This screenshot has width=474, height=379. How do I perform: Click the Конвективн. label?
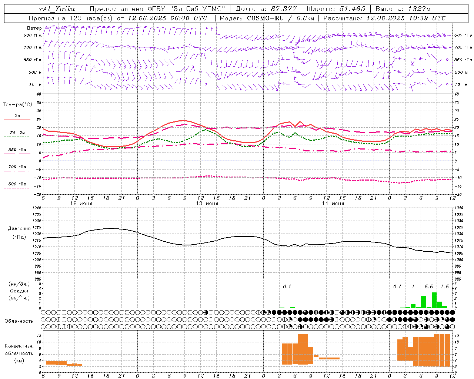(19, 346)
